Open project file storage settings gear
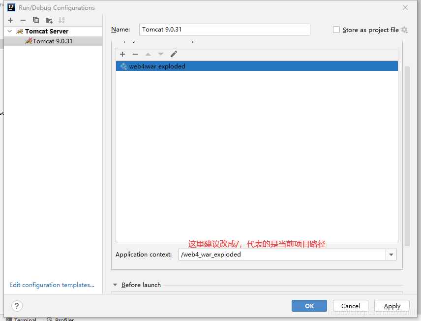This screenshot has height=321, width=421. 404,30
